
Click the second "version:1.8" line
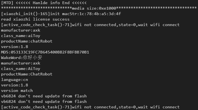[15, 85]
